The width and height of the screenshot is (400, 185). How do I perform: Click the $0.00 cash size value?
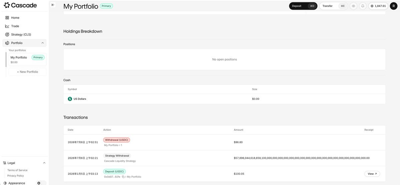click(256, 99)
